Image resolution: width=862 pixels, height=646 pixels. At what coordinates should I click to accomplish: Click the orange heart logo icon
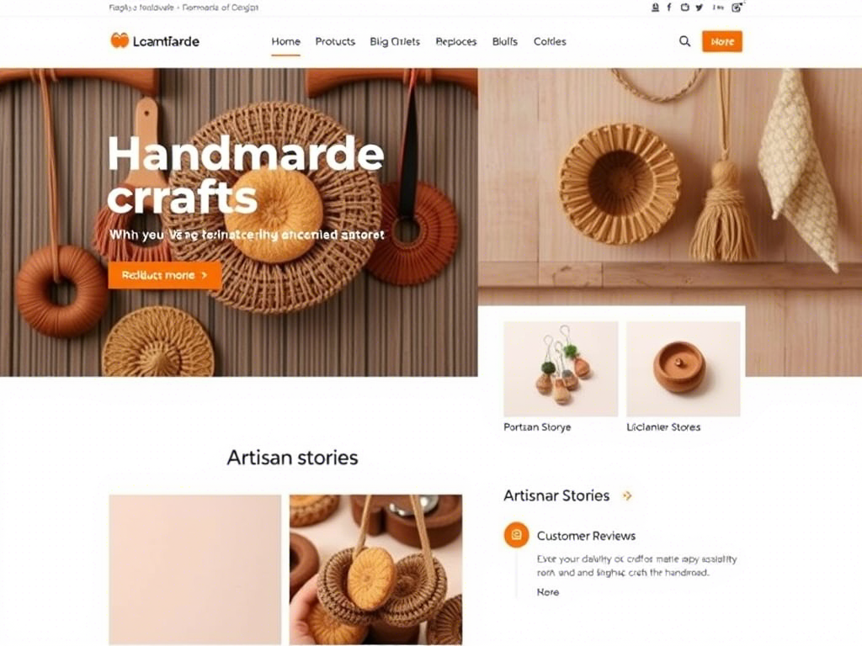pos(120,40)
